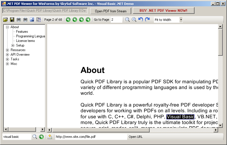Select the About bookmark in tree

15,27
